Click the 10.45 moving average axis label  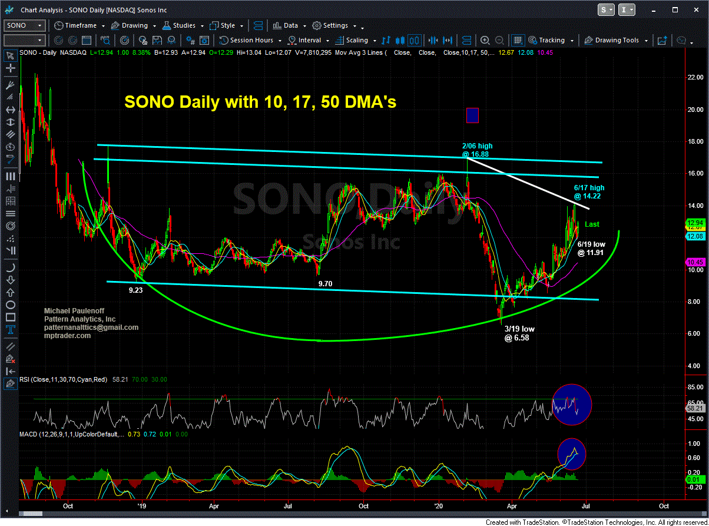click(x=694, y=262)
